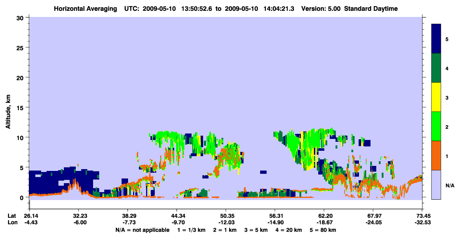Click legend text '4 = 20 km'

(289, 230)
